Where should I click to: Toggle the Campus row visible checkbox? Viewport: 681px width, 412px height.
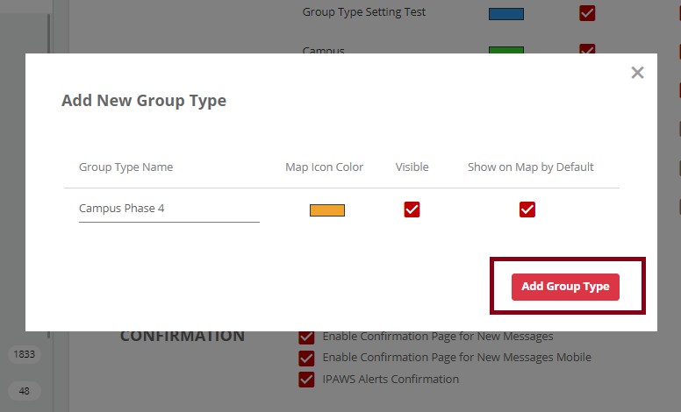587,50
